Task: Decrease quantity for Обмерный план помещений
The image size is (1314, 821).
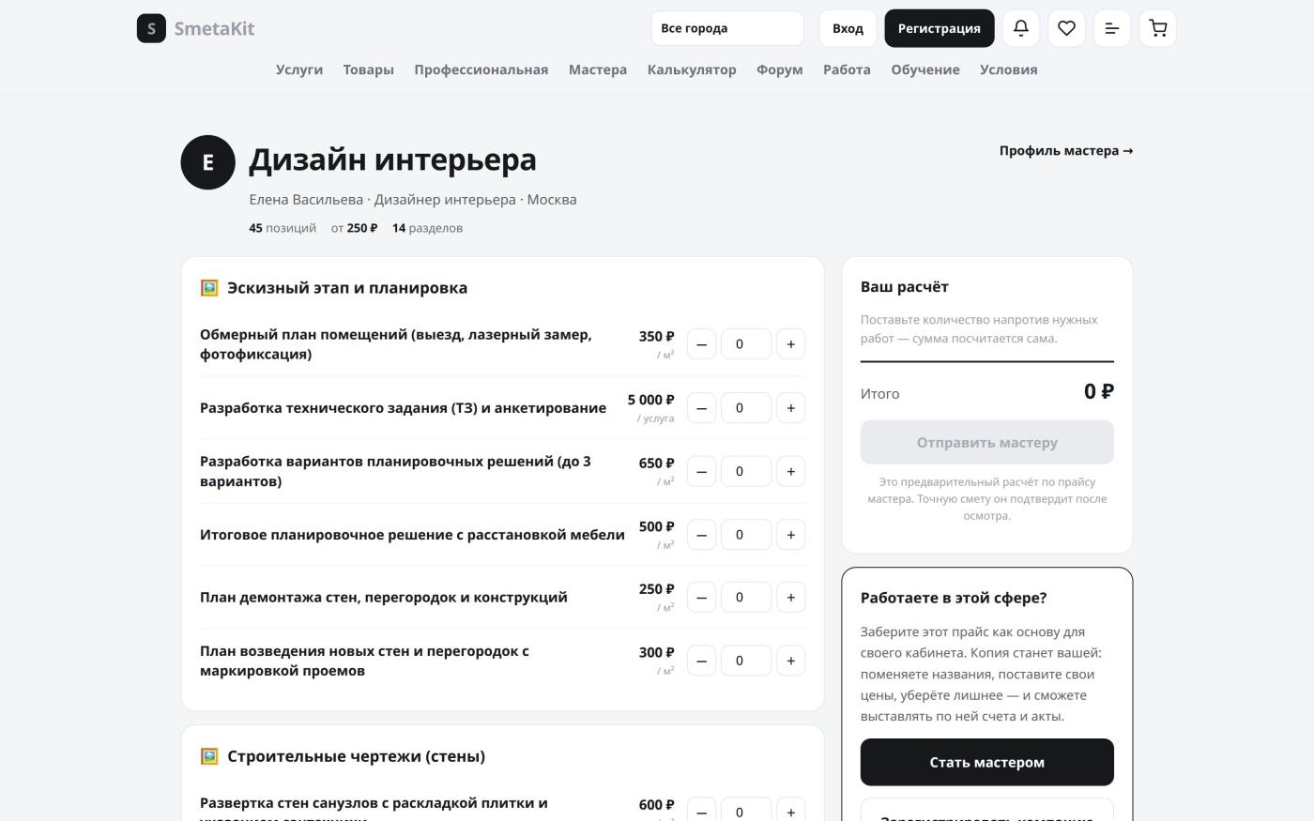Action: [702, 344]
